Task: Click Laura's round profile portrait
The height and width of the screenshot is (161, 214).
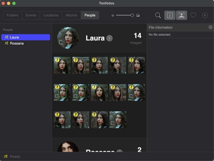Action: coord(68,38)
